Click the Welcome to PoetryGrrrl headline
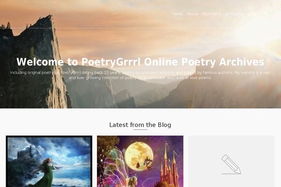The width and height of the screenshot is (281, 187). pyautogui.click(x=140, y=62)
